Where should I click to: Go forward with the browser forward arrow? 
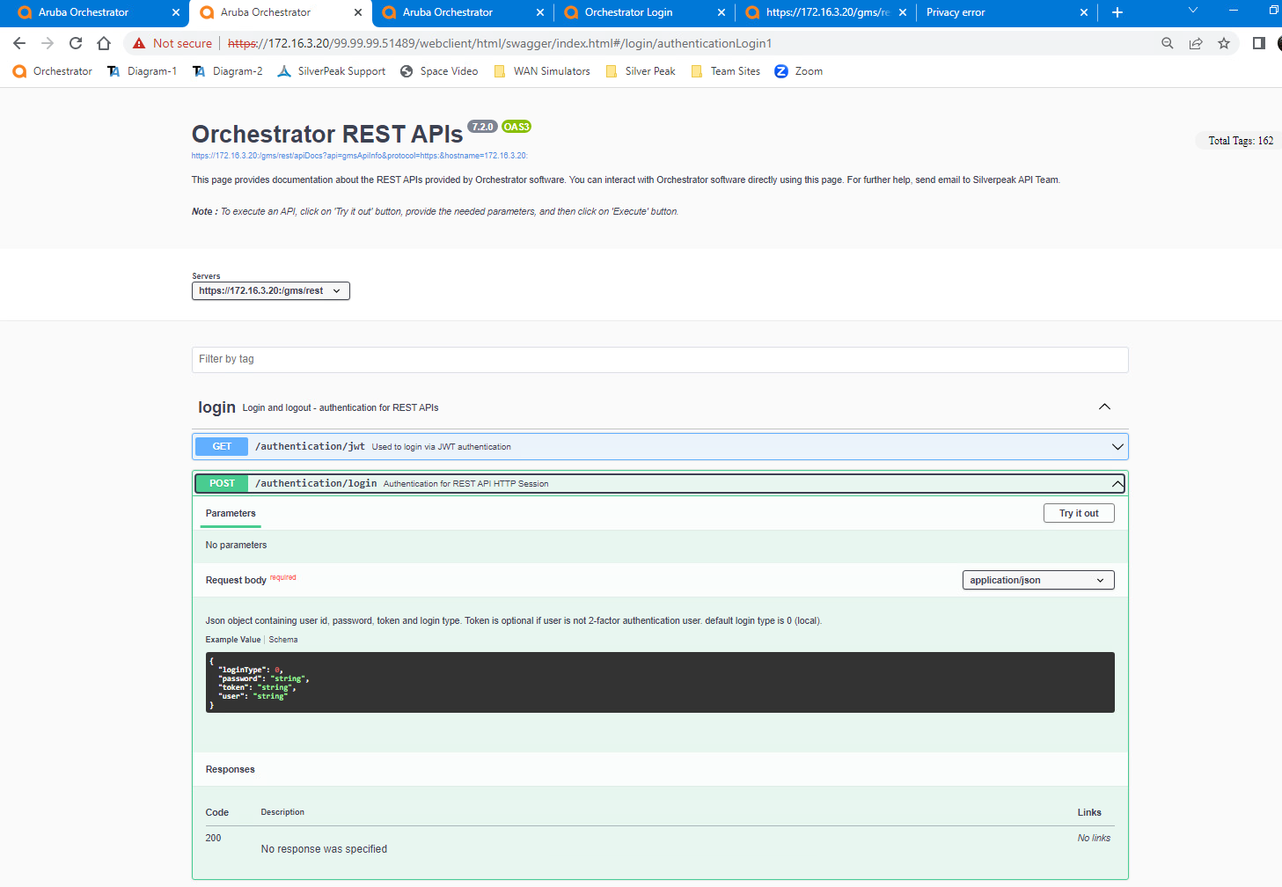48,43
